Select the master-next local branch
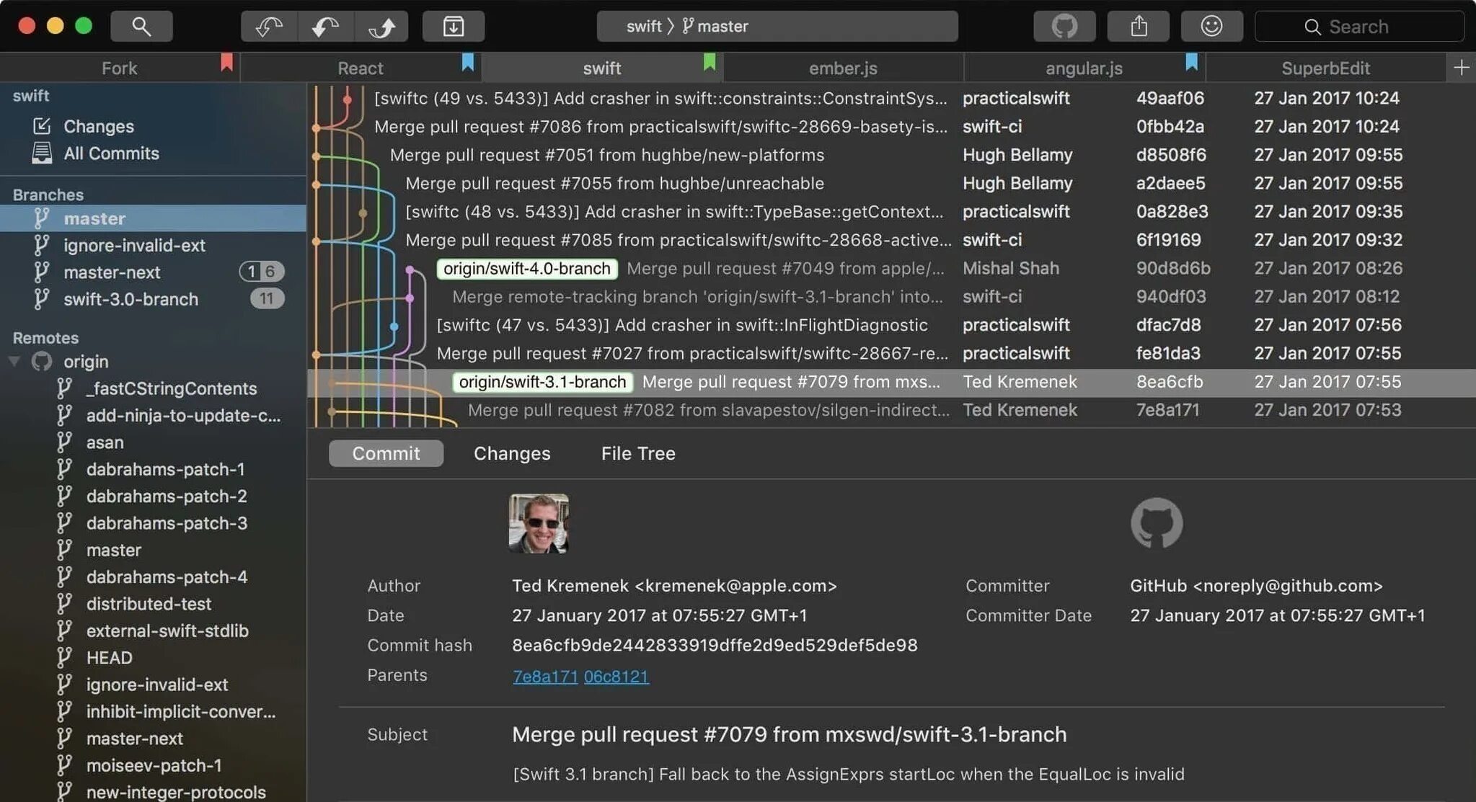1476x802 pixels. click(x=112, y=272)
